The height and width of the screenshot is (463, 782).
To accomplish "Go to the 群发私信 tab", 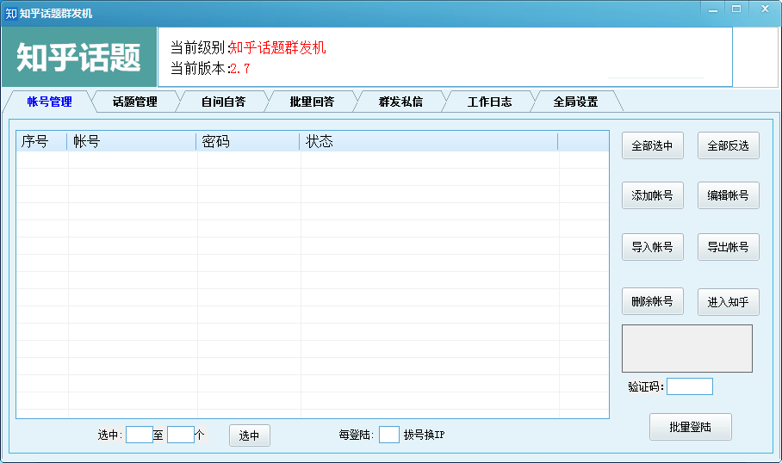I will click(x=400, y=102).
